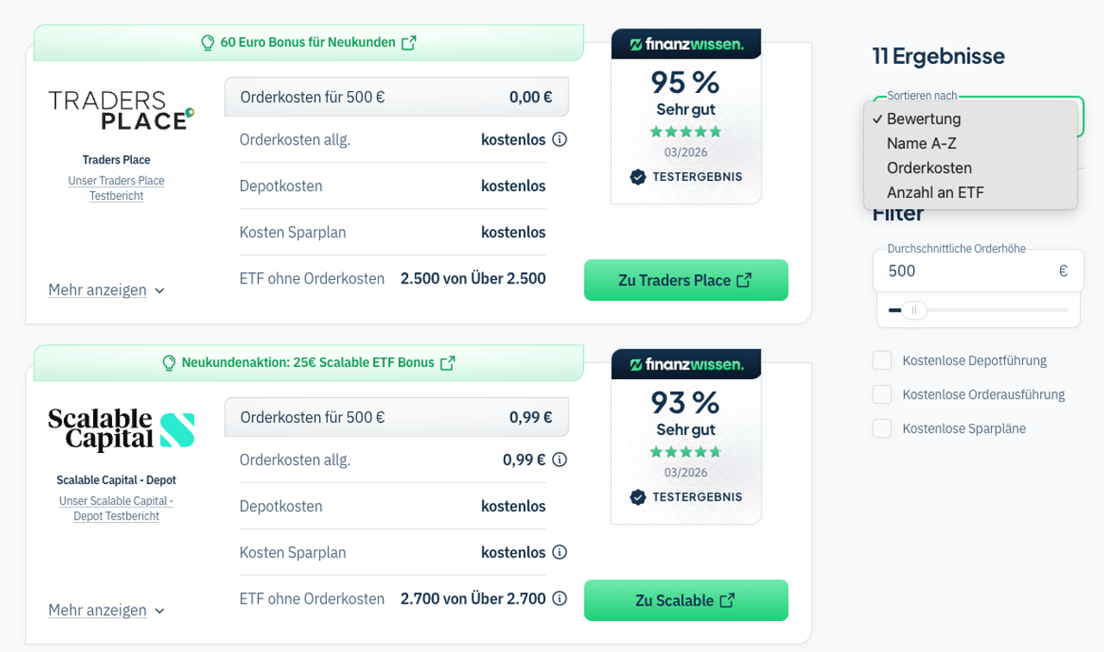1104x652 pixels.
Task: Click info icon next to Scalable 0,99 € order cost
Action: click(x=559, y=460)
